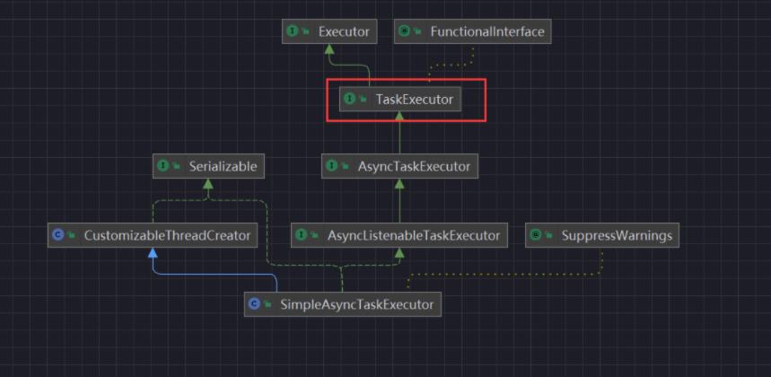Viewport: 771px width, 377px height.
Task: Click the annotation icon on the FunctionalInterface node
Action: point(405,31)
